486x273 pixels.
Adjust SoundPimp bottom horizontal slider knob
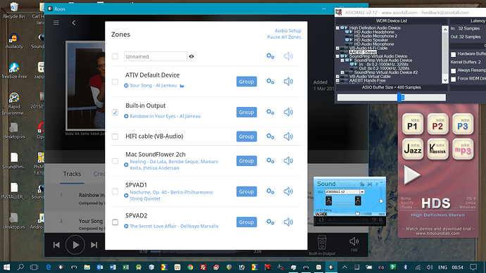pyautogui.click(x=357, y=214)
